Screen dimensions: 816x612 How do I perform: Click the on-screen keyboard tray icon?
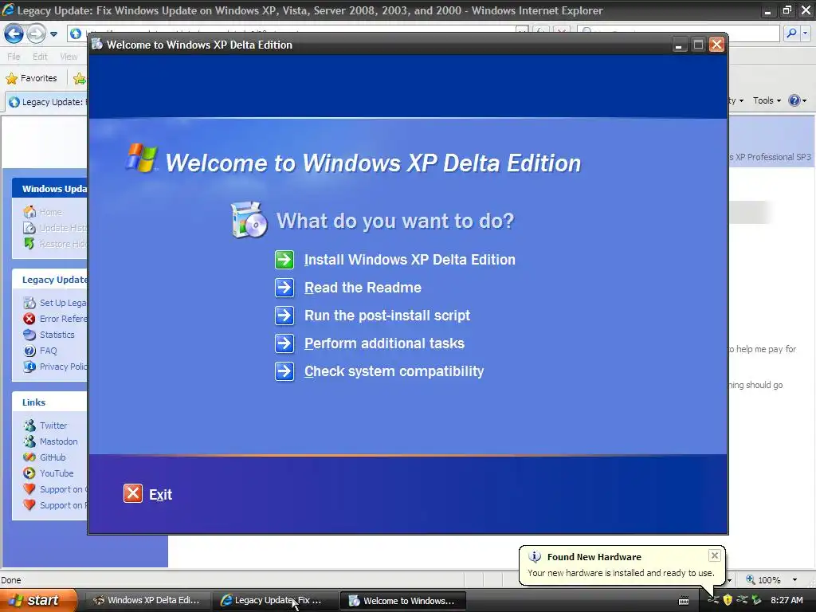pyautogui.click(x=684, y=601)
